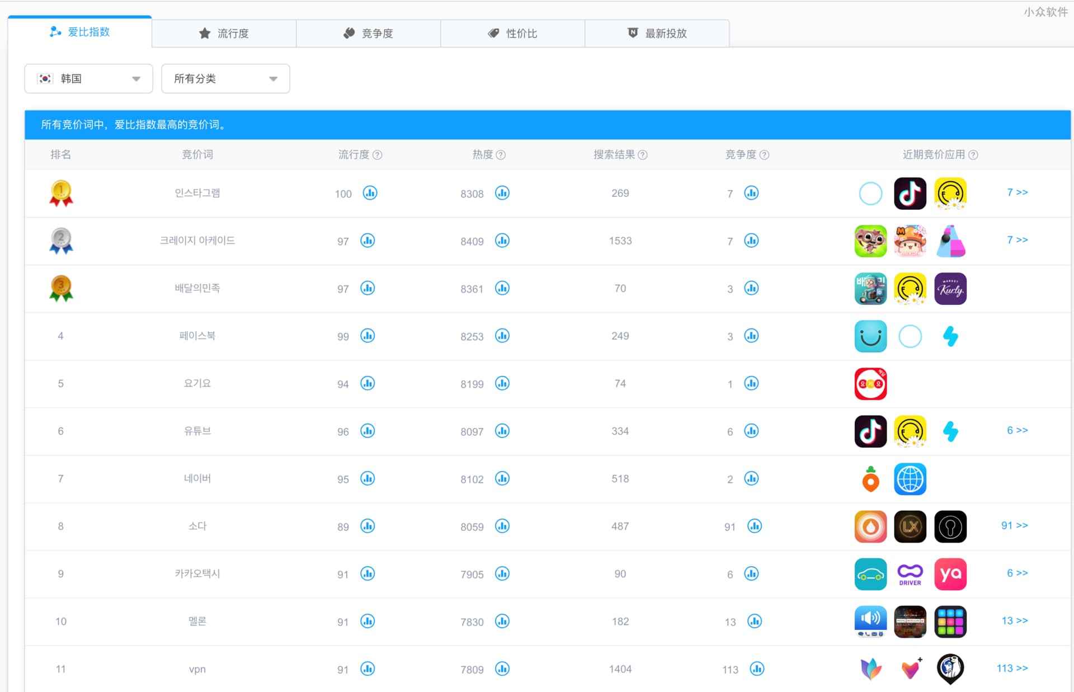Viewport: 1074px width, 692px height.
Task: Click the 搜索结果 column help icon
Action: coord(643,155)
